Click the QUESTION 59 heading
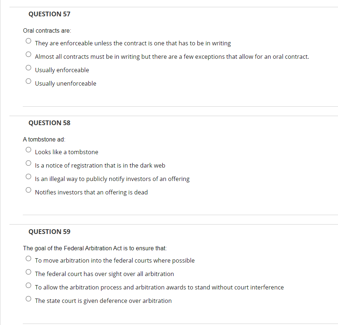This screenshot has height=325, width=338. coord(49,231)
